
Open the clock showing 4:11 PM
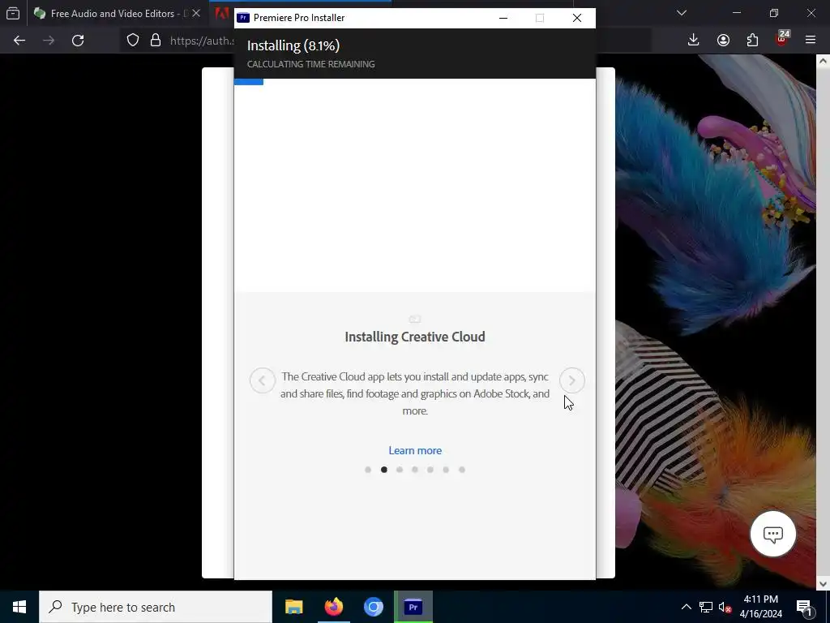(760, 607)
